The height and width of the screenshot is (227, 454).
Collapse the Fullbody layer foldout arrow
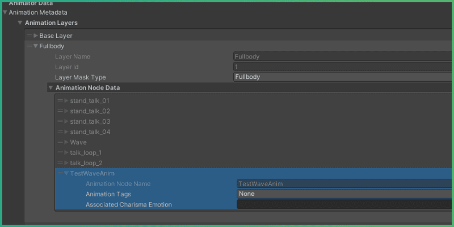(x=36, y=47)
